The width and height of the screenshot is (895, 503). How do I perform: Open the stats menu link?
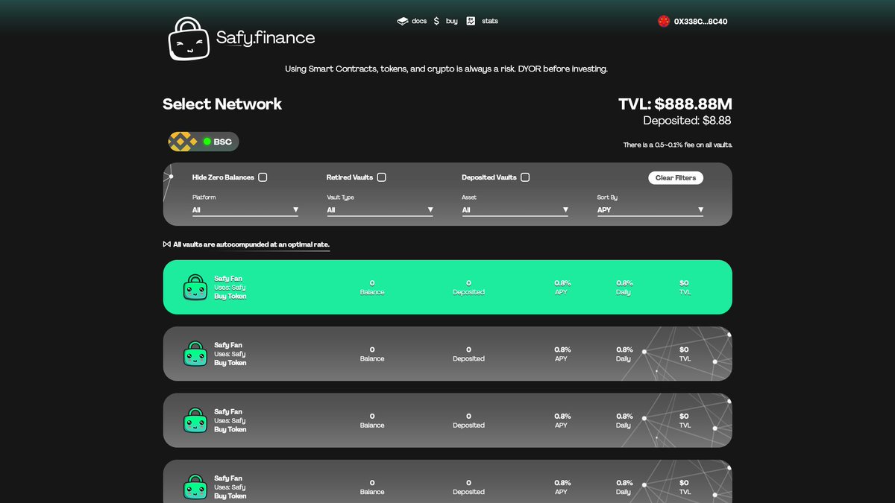(490, 21)
